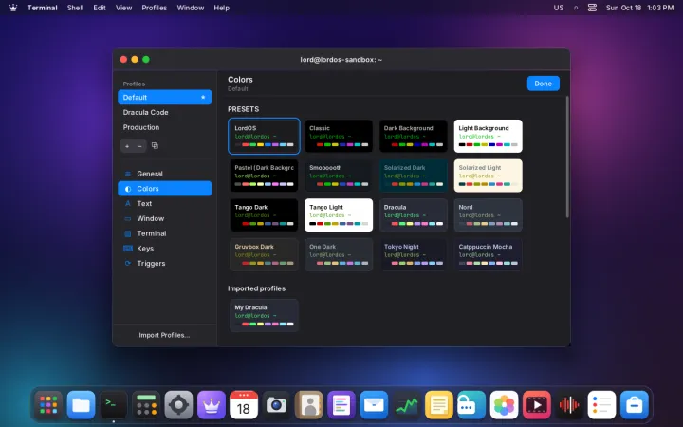This screenshot has height=427, width=683.
Task: Open Contacts book icon in dock
Action: coord(309,405)
